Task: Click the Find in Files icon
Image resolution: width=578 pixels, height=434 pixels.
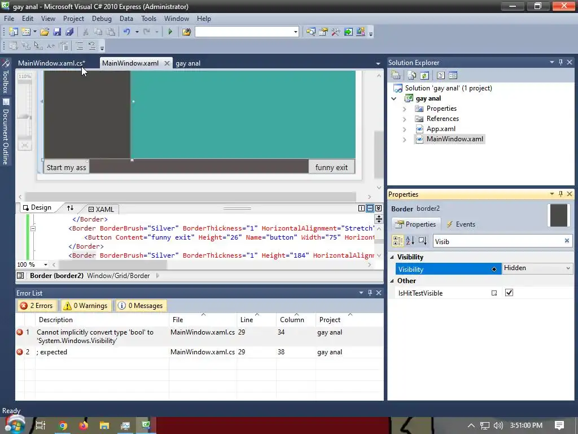Action: click(186, 32)
